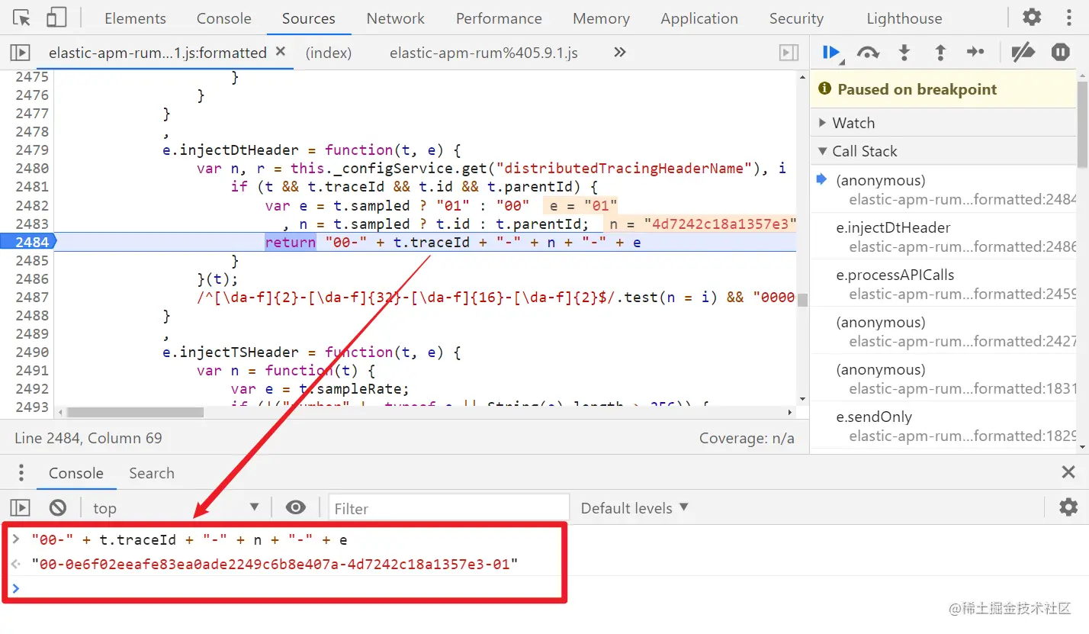
Task: Step into next function call
Action: pos(904,52)
